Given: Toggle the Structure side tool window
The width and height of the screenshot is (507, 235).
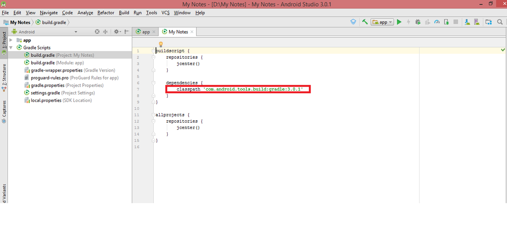Looking at the screenshot, I should (x=4, y=78).
